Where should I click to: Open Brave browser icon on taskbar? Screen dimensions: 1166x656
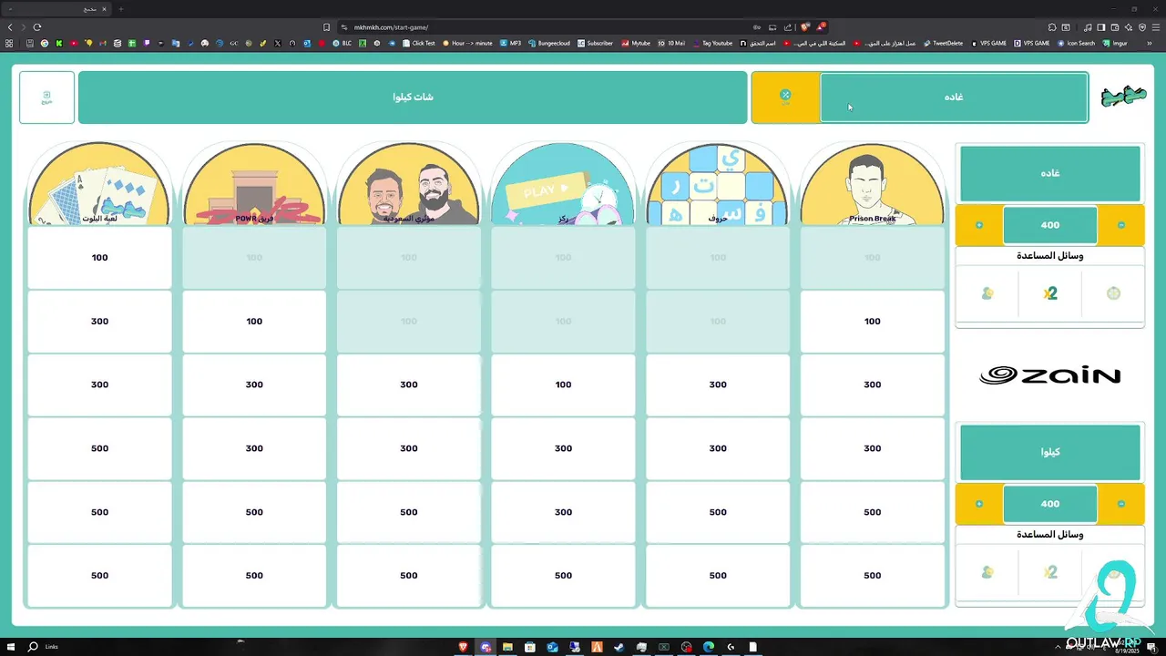pyautogui.click(x=464, y=647)
